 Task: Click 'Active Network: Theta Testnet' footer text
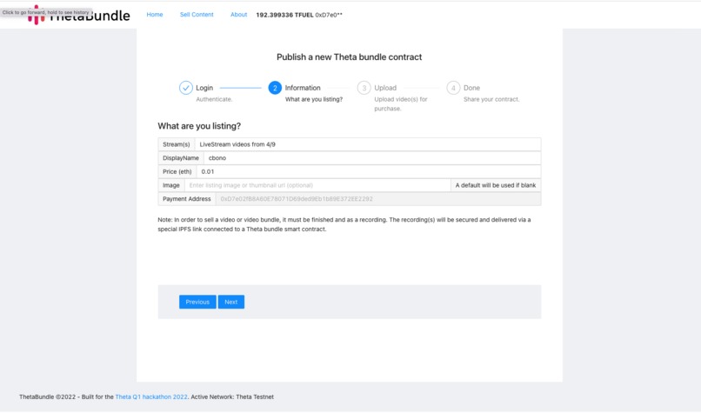click(x=232, y=396)
